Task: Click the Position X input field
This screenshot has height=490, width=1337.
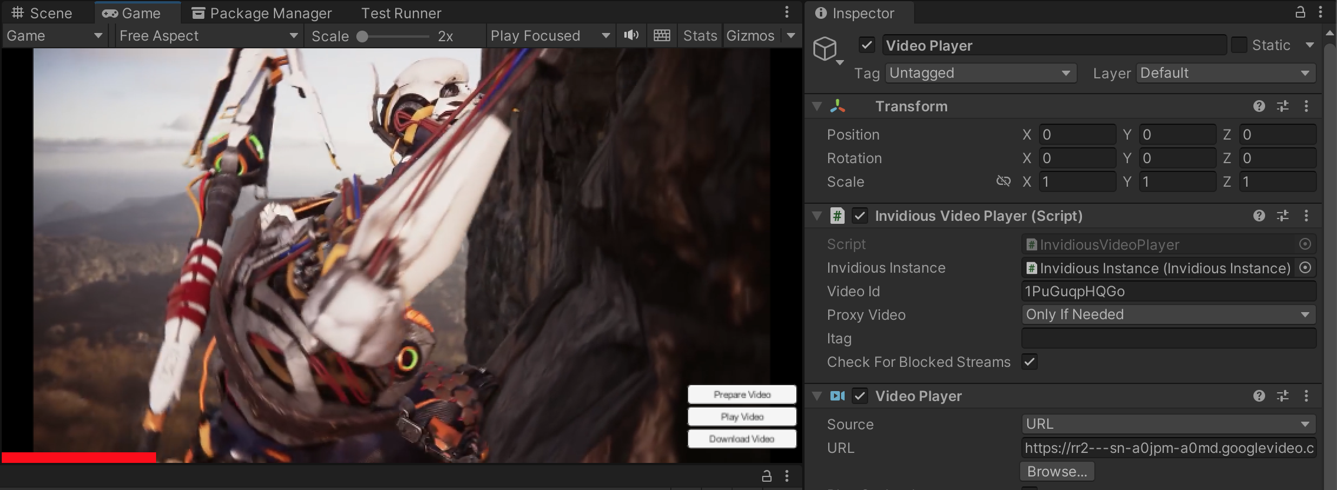Action: coord(1077,134)
